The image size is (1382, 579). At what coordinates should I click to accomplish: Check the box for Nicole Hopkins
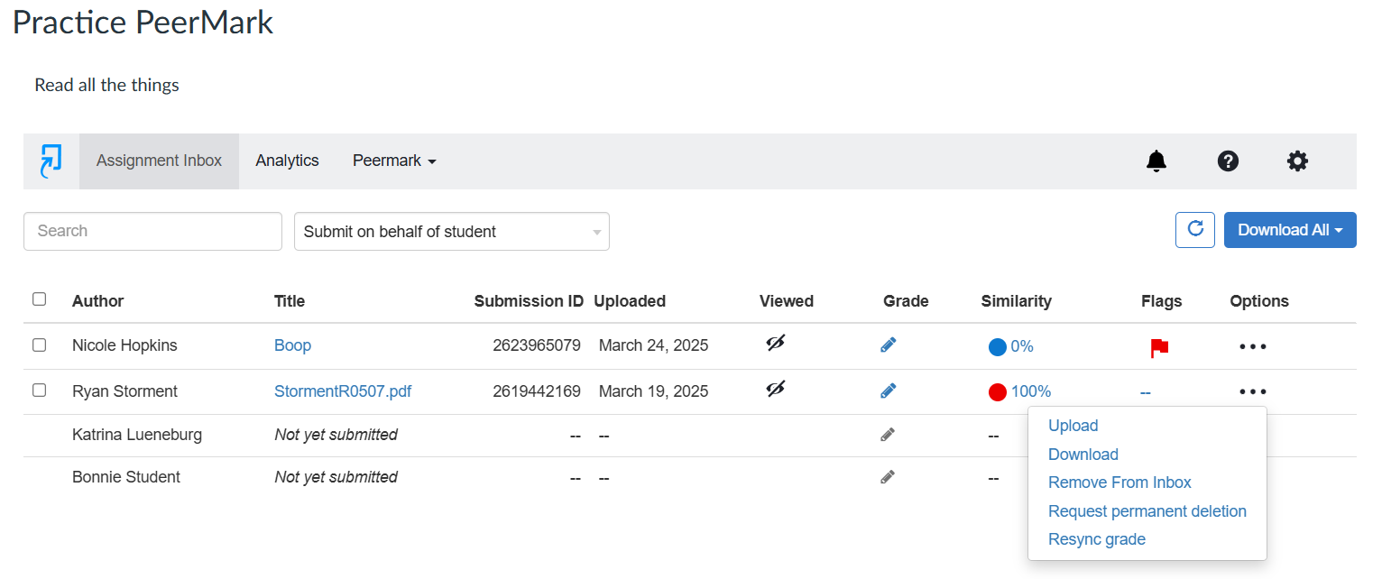coord(39,345)
